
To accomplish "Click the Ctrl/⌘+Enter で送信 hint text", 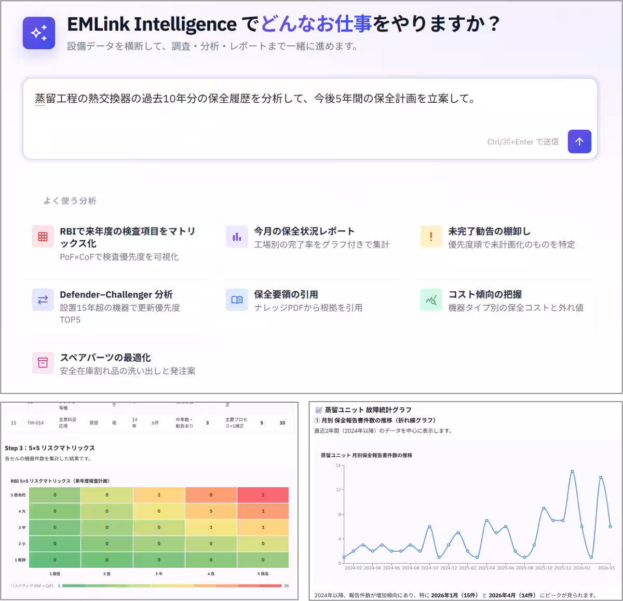I will 523,142.
